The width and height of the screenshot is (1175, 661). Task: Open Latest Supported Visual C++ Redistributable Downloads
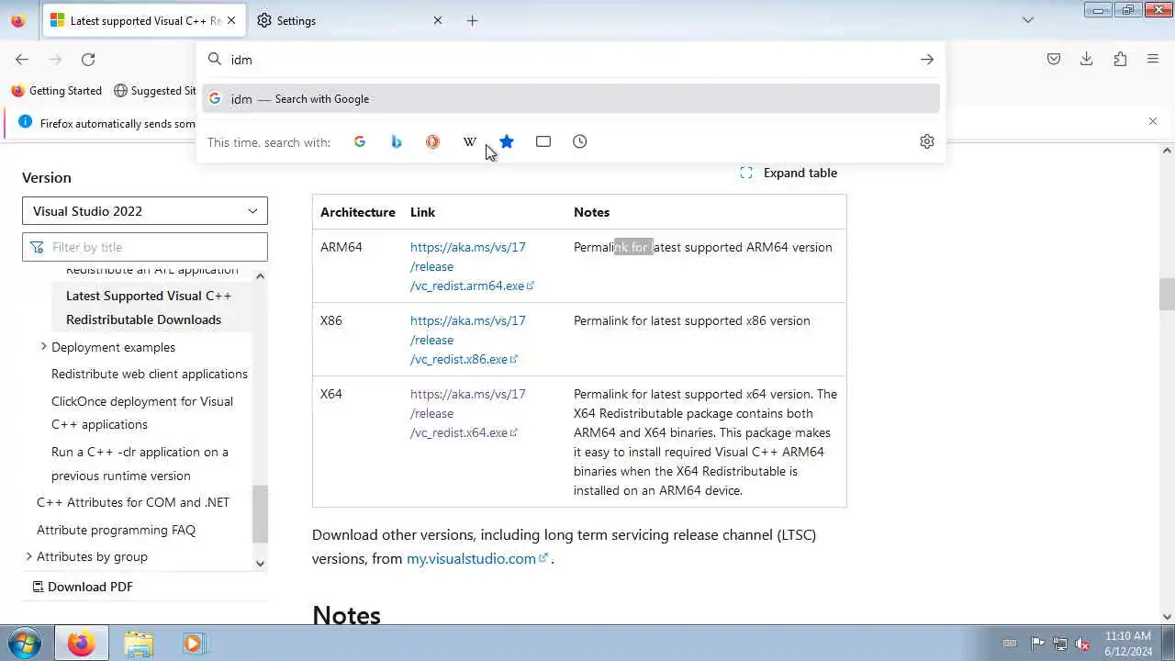149,308
